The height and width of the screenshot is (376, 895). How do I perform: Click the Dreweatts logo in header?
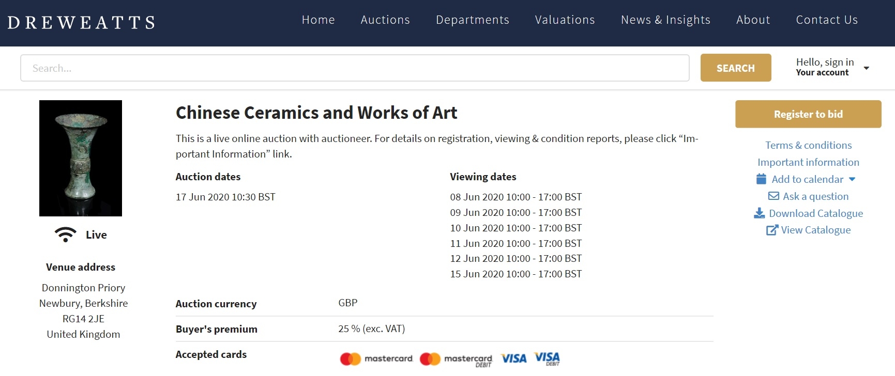[x=82, y=23]
